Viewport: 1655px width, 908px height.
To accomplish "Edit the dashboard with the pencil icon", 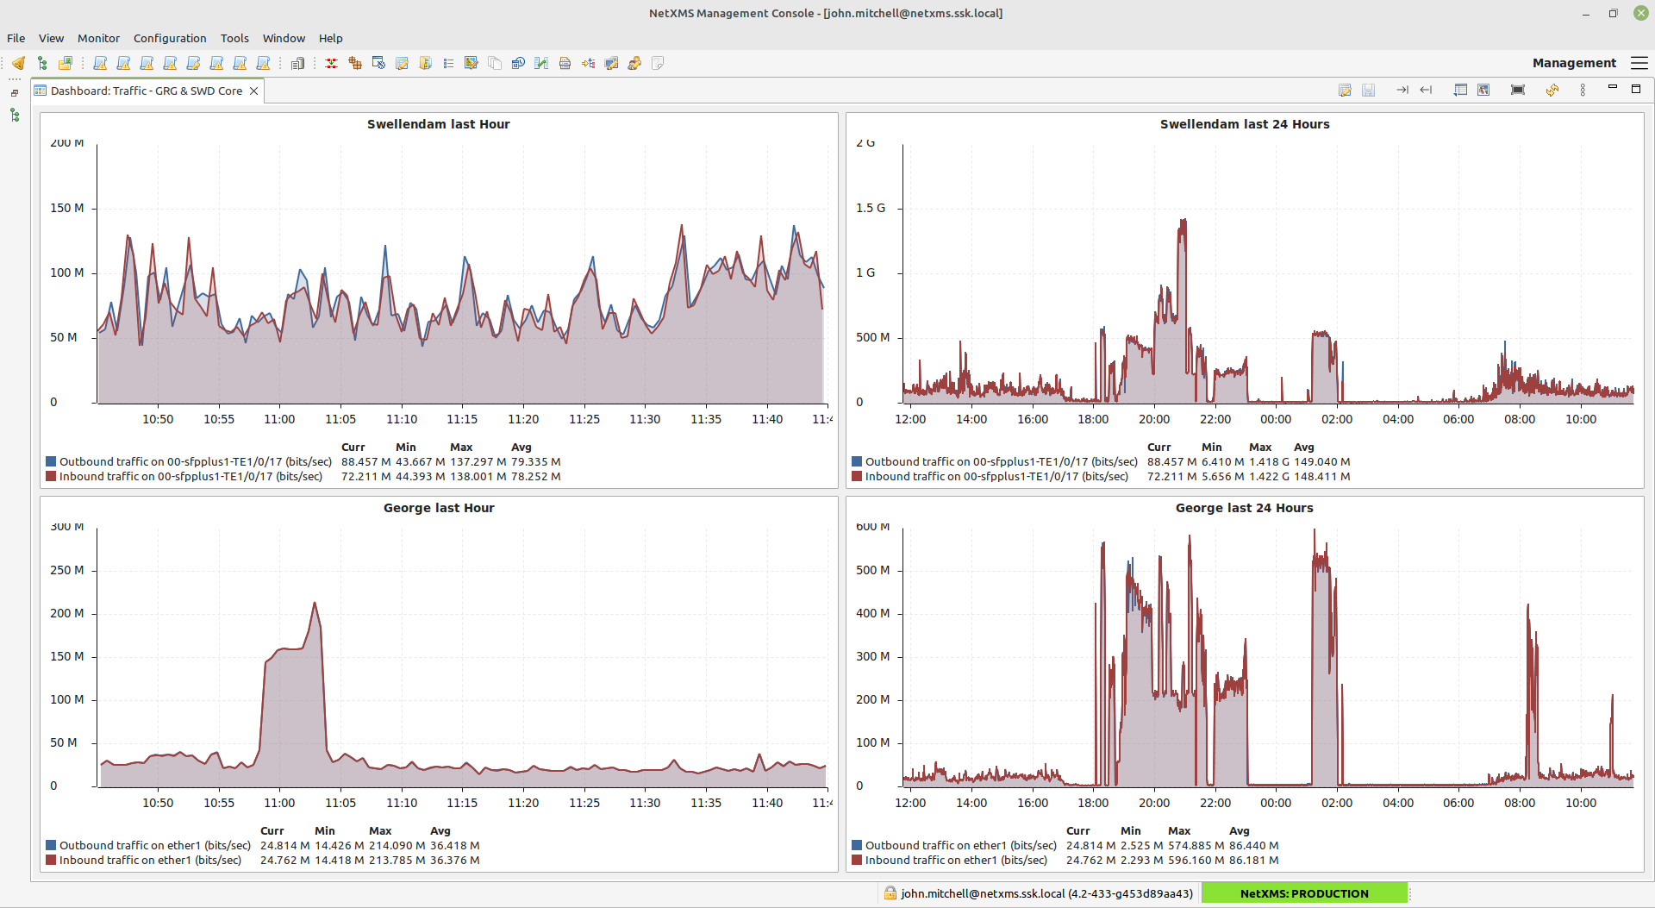I will pos(1346,90).
